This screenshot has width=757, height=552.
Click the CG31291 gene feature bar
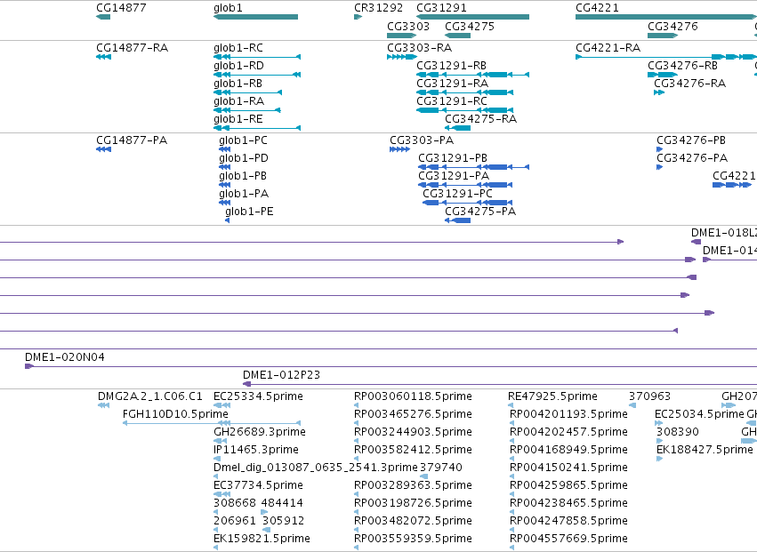point(472,17)
